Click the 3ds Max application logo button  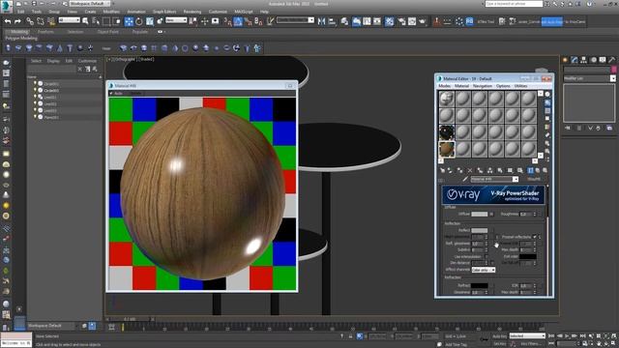7,6
